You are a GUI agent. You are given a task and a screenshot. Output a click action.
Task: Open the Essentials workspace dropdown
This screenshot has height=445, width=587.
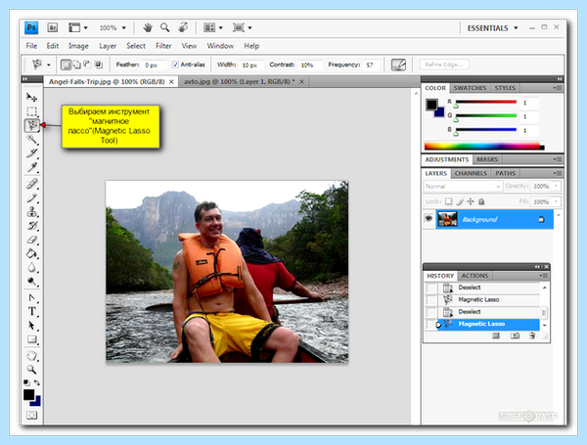[x=492, y=28]
